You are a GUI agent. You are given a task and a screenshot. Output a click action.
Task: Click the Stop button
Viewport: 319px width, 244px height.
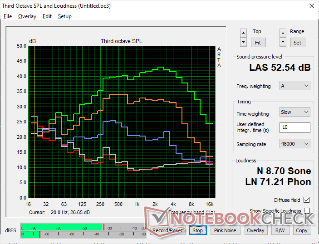click(x=197, y=230)
